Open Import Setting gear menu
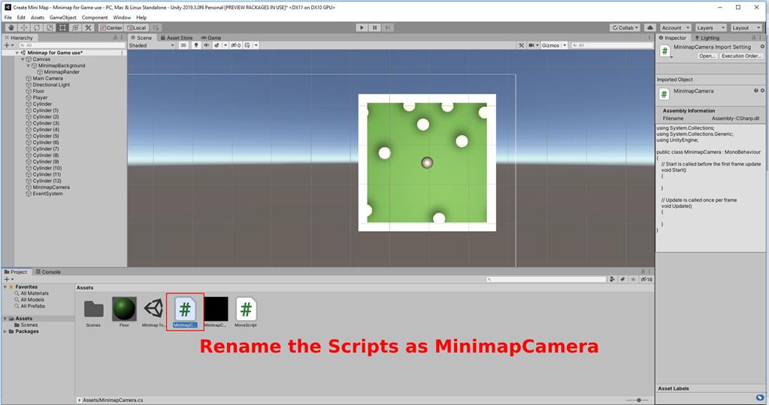This screenshot has width=769, height=405. point(762,47)
